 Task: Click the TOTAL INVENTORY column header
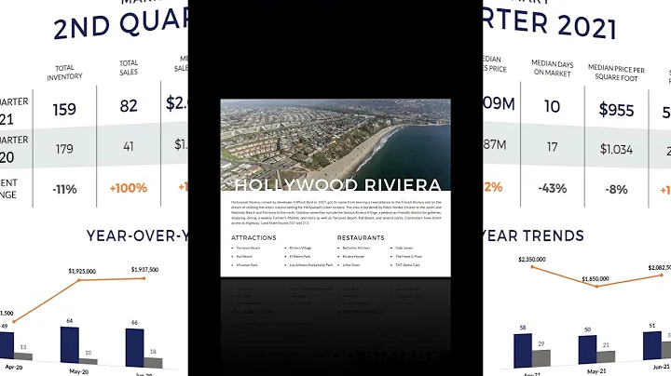(64, 73)
